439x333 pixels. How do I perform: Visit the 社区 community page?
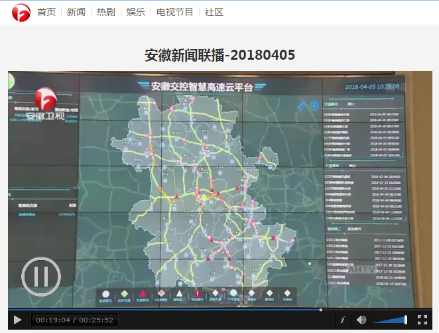214,13
